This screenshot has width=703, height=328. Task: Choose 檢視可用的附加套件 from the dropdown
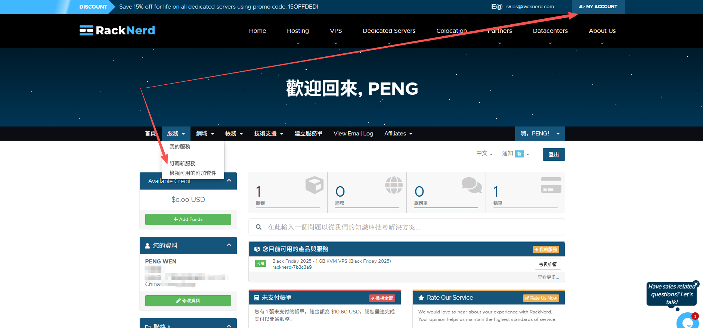pyautogui.click(x=193, y=173)
